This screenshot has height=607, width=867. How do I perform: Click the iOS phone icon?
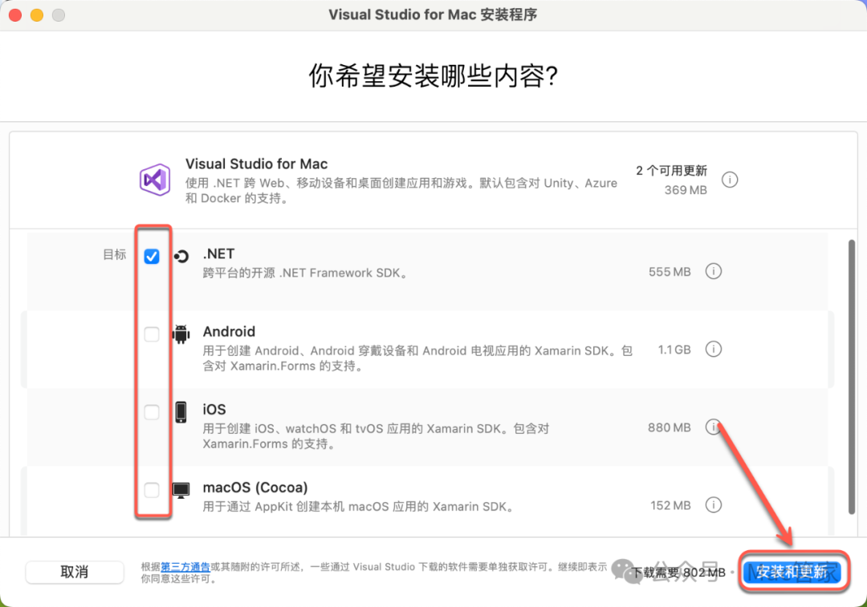[181, 412]
